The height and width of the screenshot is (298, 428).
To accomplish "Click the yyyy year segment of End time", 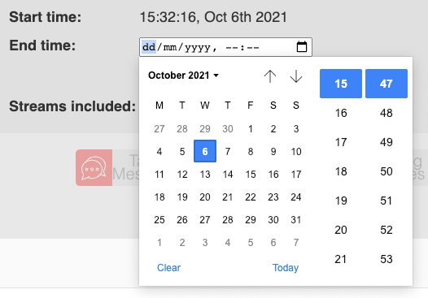I will 198,47.
